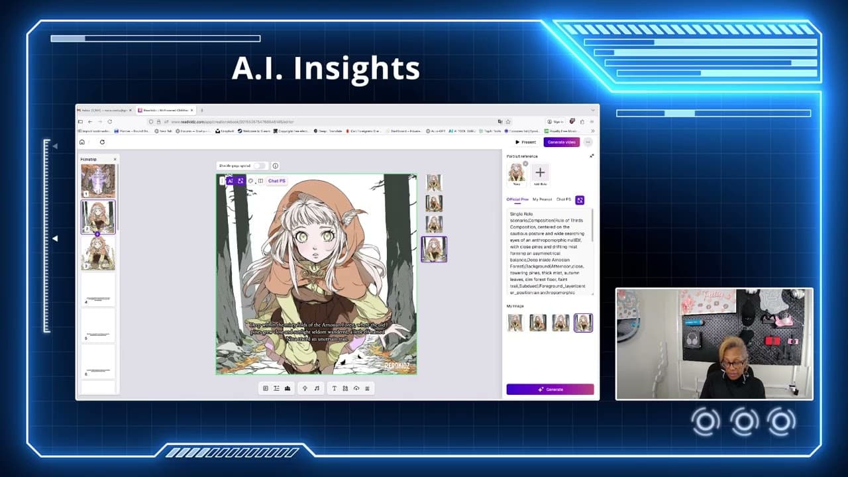Open filmstrip page 3 thumbnail
Viewport: 848px width, 477px height.
coord(98,253)
